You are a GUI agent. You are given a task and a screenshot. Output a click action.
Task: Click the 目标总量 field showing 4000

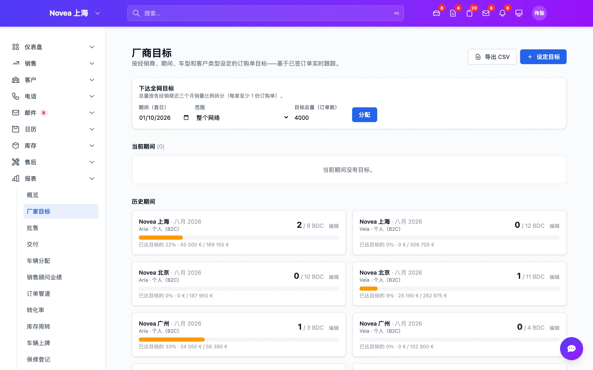click(x=320, y=118)
